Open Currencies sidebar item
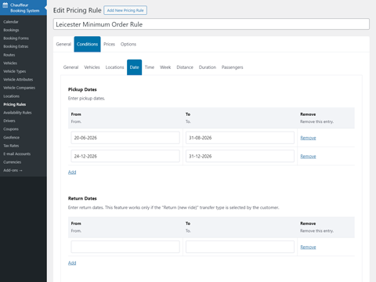 click(12, 162)
